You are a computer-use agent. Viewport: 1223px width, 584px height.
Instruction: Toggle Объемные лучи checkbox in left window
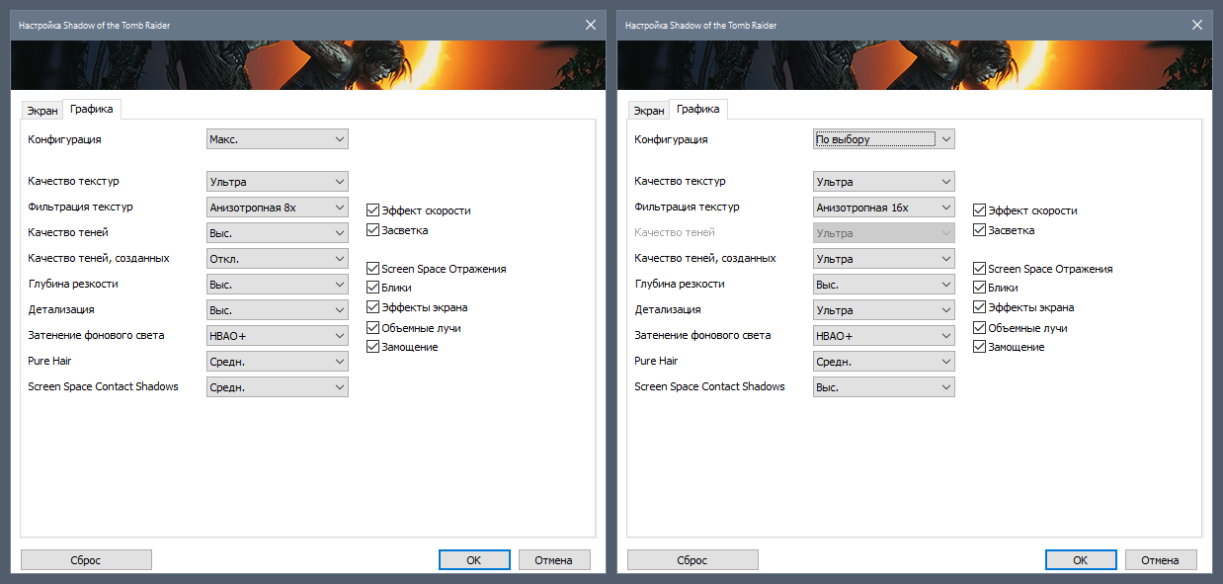372,327
